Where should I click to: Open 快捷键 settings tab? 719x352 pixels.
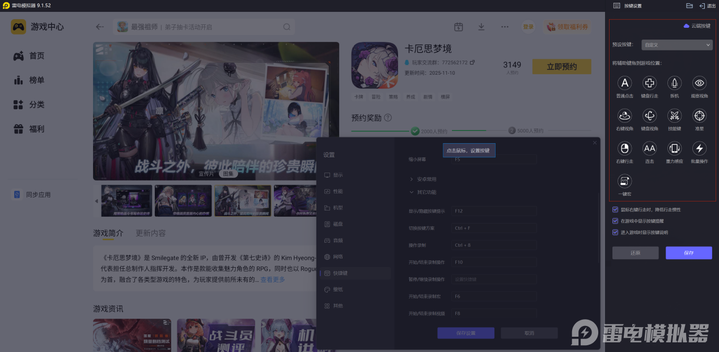click(x=355, y=273)
